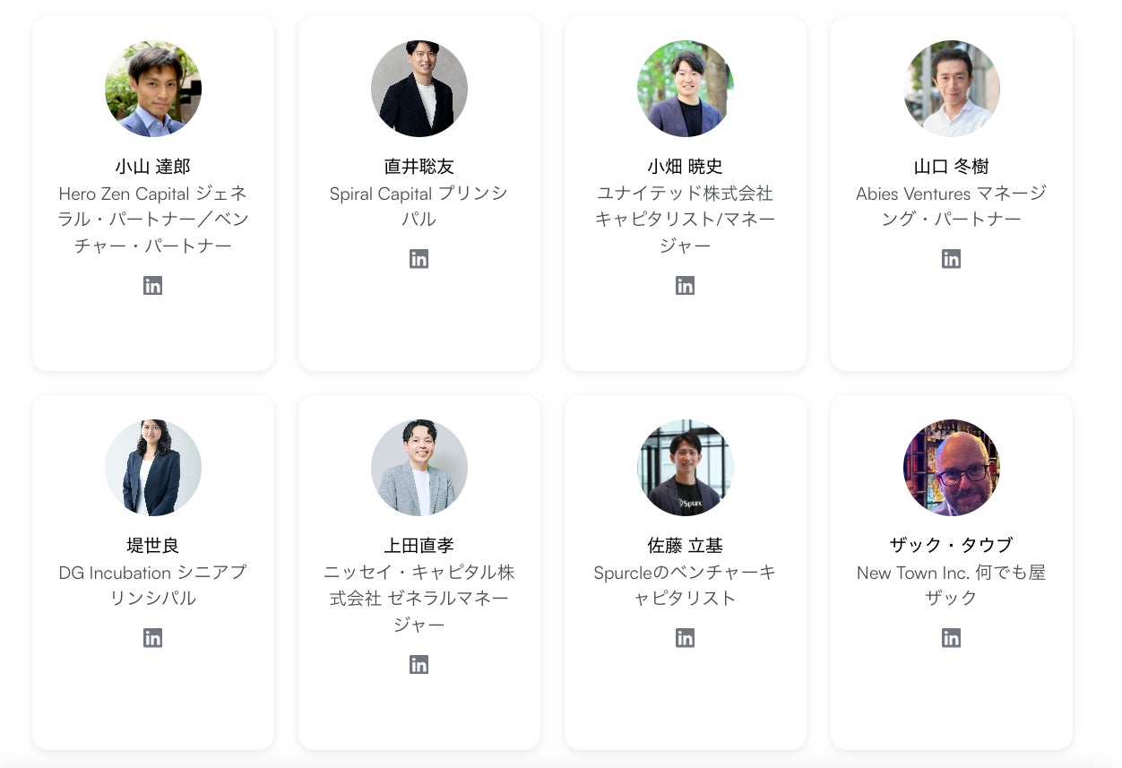Open 佐藤 立基's LinkedIn icon

tap(685, 638)
